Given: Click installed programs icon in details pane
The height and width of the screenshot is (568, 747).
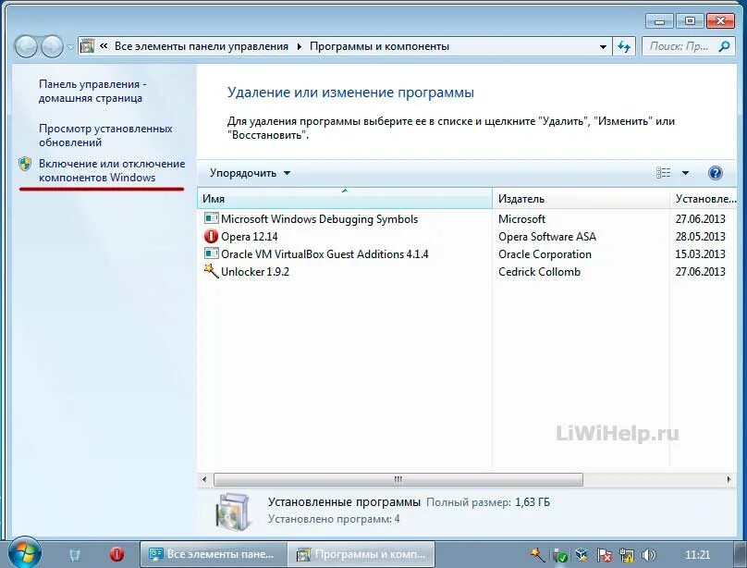Looking at the screenshot, I should pos(232,512).
